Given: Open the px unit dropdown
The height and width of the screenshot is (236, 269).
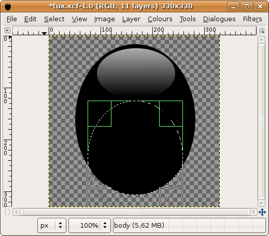Looking at the screenshot, I should coord(52,225).
